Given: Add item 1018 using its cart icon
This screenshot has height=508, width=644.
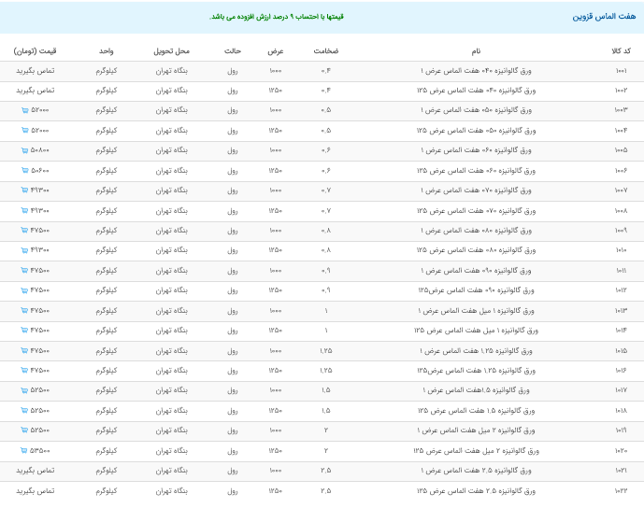Looking at the screenshot, I should click(x=24, y=411).
